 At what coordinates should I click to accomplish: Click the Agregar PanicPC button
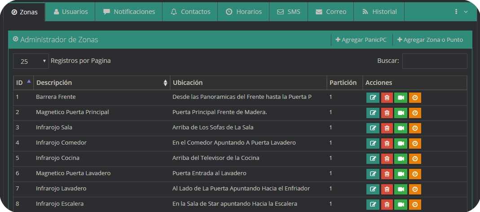pyautogui.click(x=361, y=40)
